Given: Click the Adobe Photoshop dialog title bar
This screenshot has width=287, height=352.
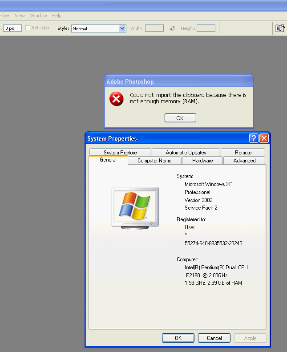Looking at the screenshot, I should (179, 81).
